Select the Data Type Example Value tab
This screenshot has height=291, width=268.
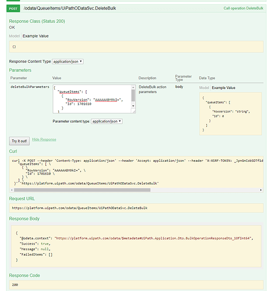pyautogui.click(x=224, y=88)
